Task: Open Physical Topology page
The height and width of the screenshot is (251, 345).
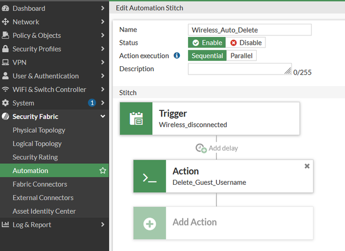Action: click(39, 130)
